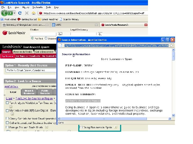This screenshot has height=144, width=193.
Task: Select the Shepard's radio button
Action: [x=46, y=38]
